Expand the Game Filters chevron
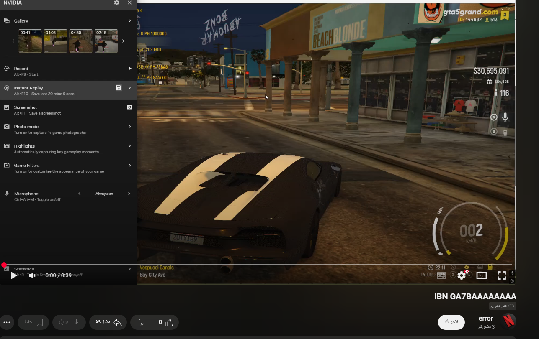 click(129, 165)
